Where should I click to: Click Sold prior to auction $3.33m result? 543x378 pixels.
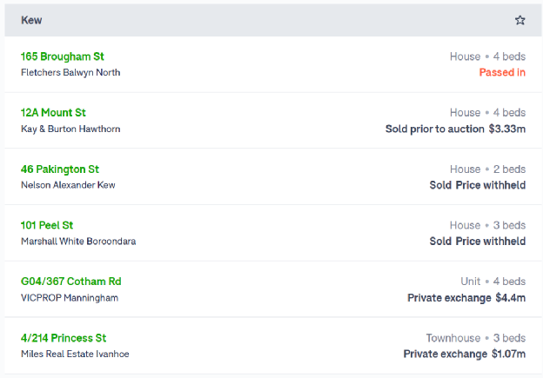[x=455, y=129]
